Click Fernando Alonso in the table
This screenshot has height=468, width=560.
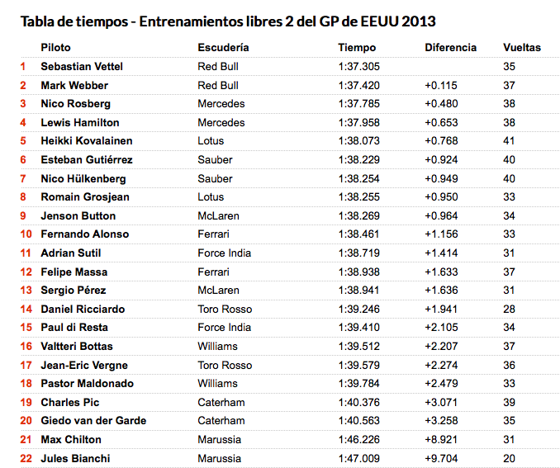click(x=84, y=234)
